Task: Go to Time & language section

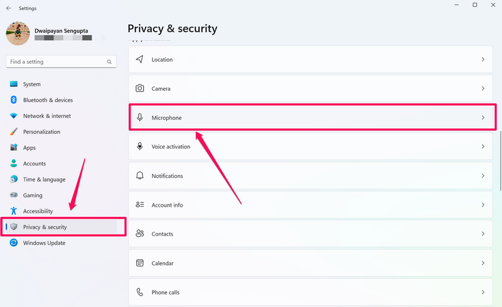Action: point(44,180)
